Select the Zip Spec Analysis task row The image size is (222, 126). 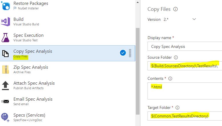pos(68,70)
